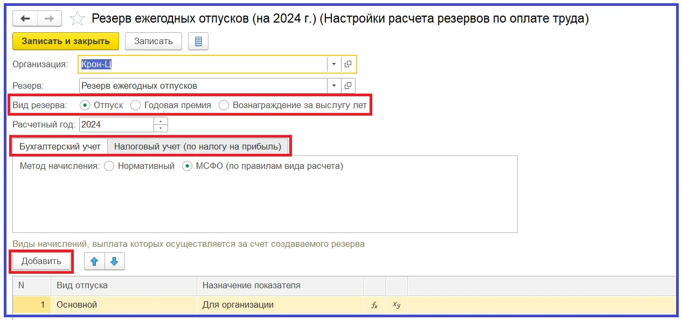The height and width of the screenshot is (320, 682).
Task: Open the Организация record with the open icon
Action: (348, 64)
